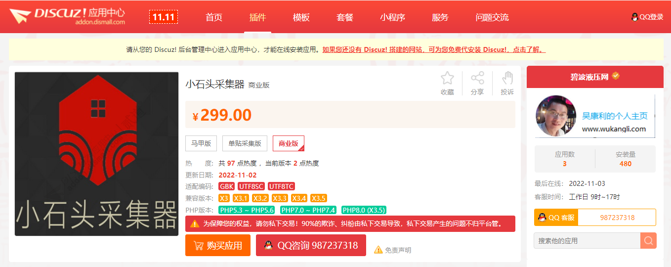Click the verified badge beside 碧波液压网
Image resolution: width=671 pixels, height=267 pixels.
pyautogui.click(x=616, y=76)
